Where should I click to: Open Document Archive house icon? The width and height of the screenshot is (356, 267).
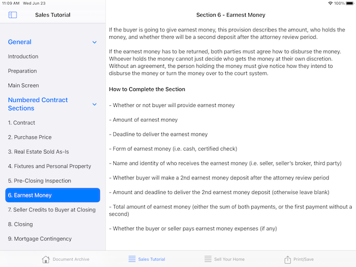46,260
